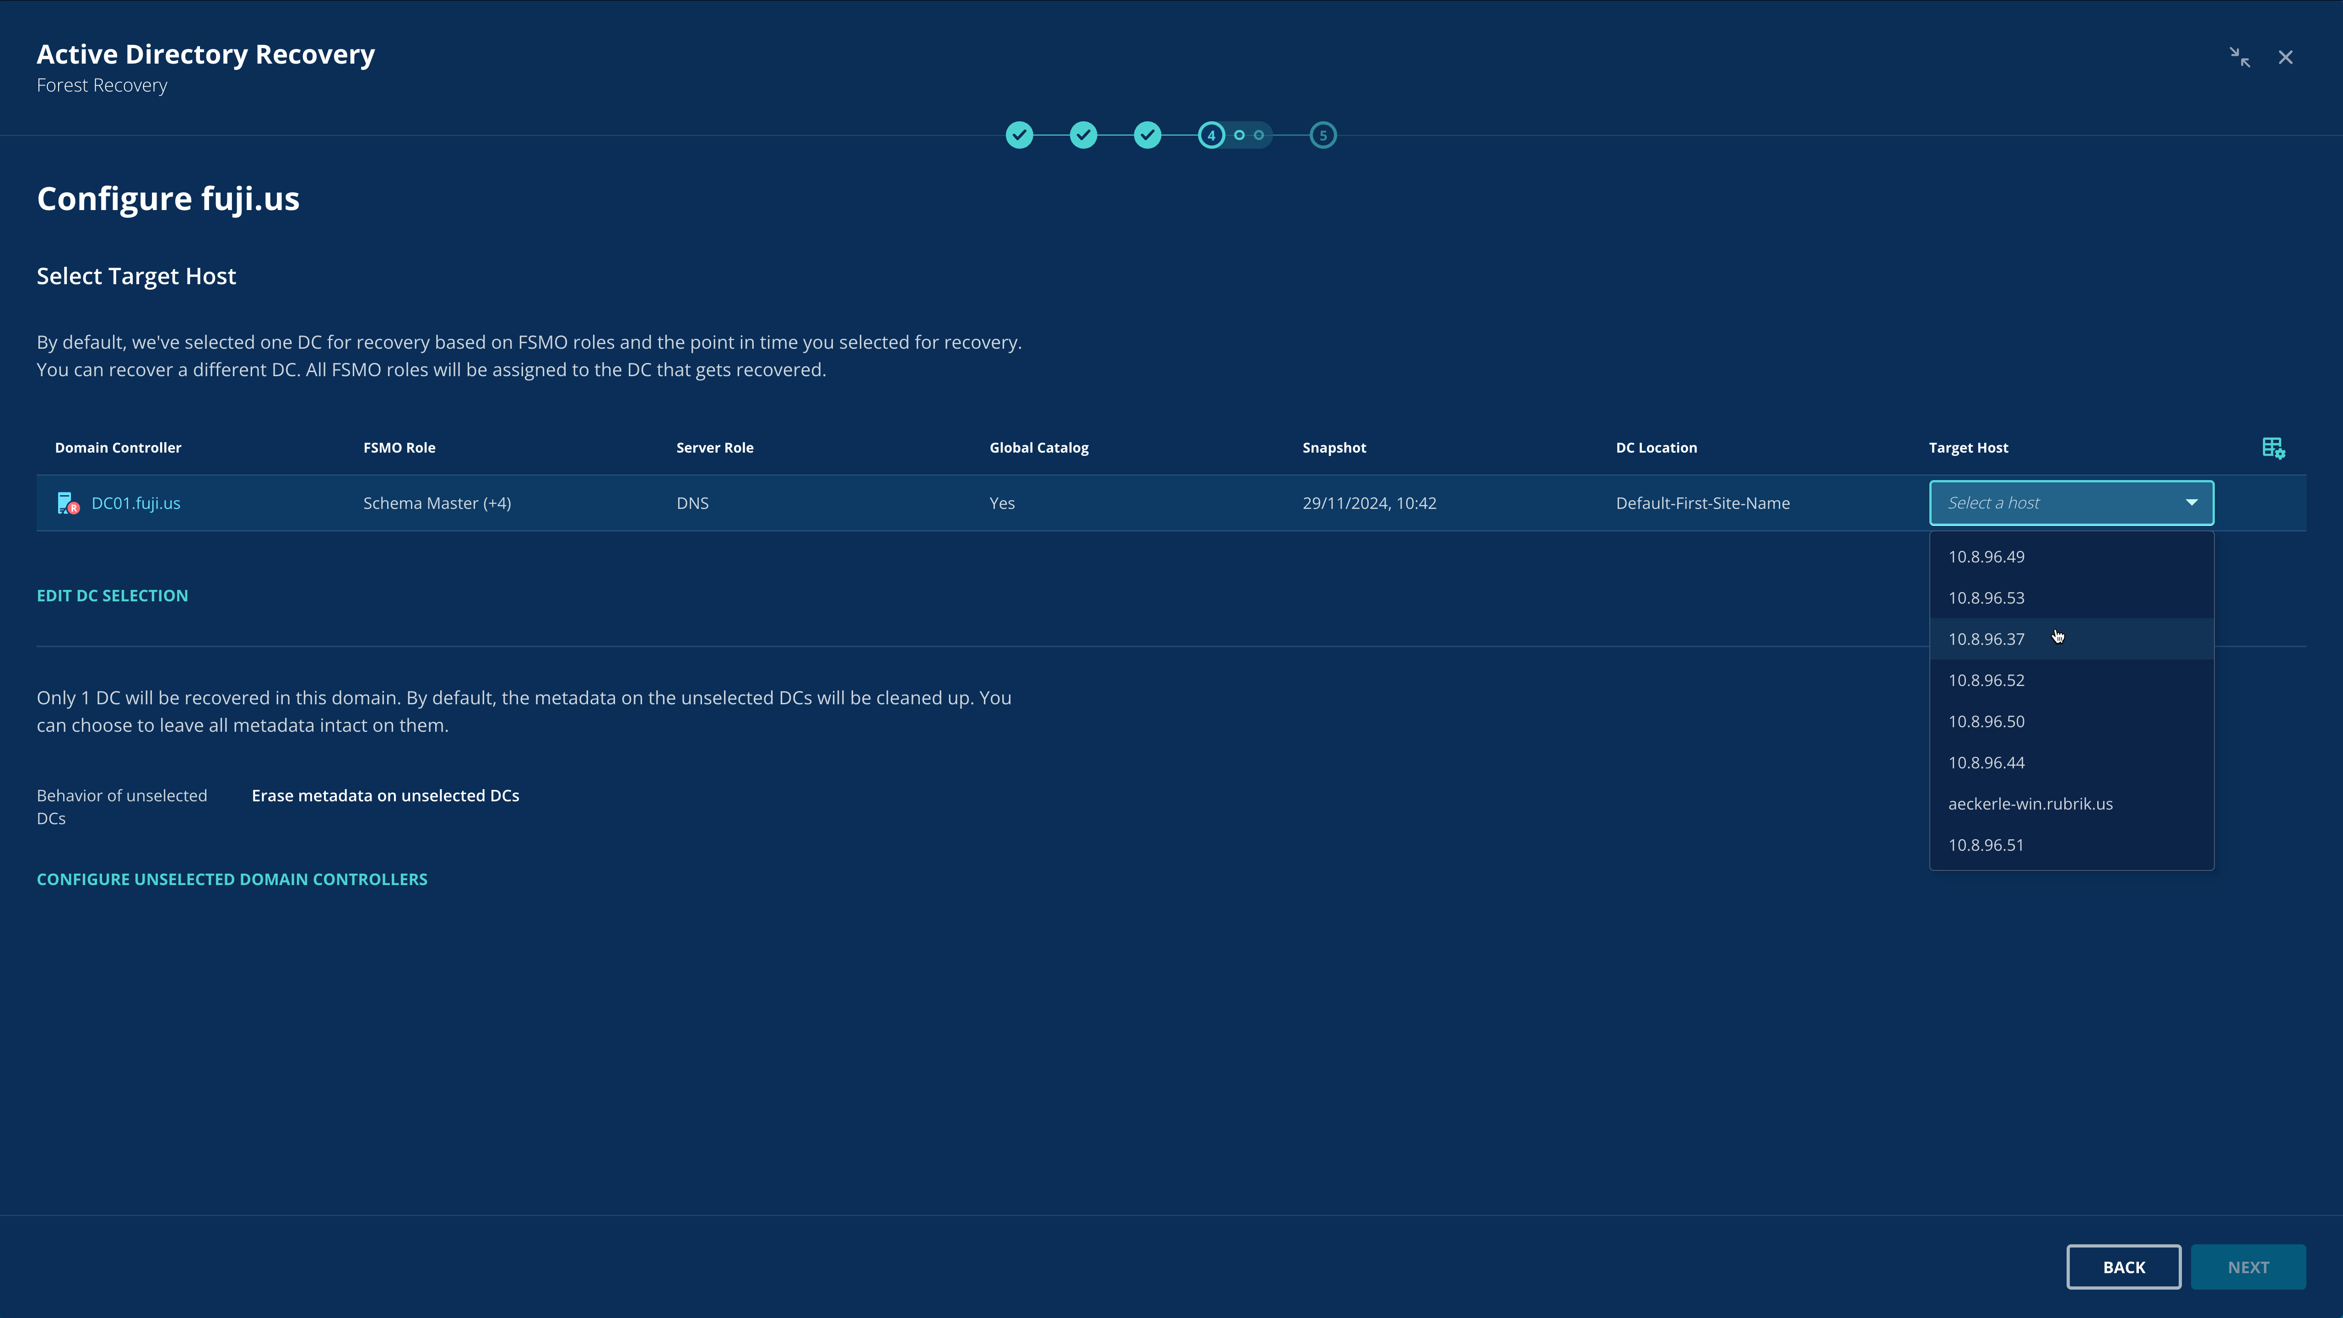Close the Active Directory Recovery wizard
Image resolution: width=2343 pixels, height=1318 pixels.
(2286, 57)
